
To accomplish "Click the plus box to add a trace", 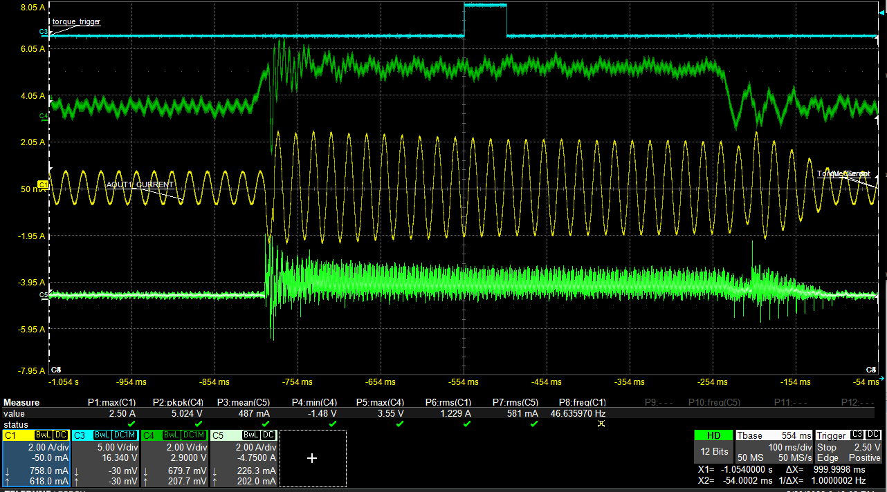I will tap(311, 457).
